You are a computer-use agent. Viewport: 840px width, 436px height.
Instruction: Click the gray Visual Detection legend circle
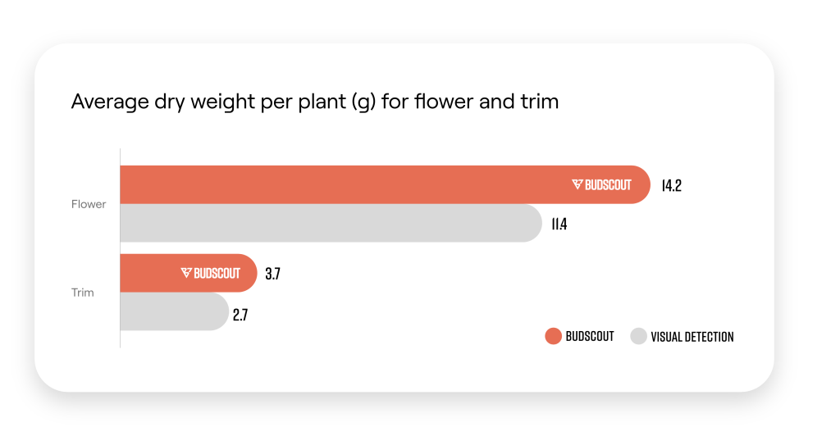(638, 336)
